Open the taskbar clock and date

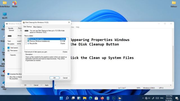(x=169, y=98)
